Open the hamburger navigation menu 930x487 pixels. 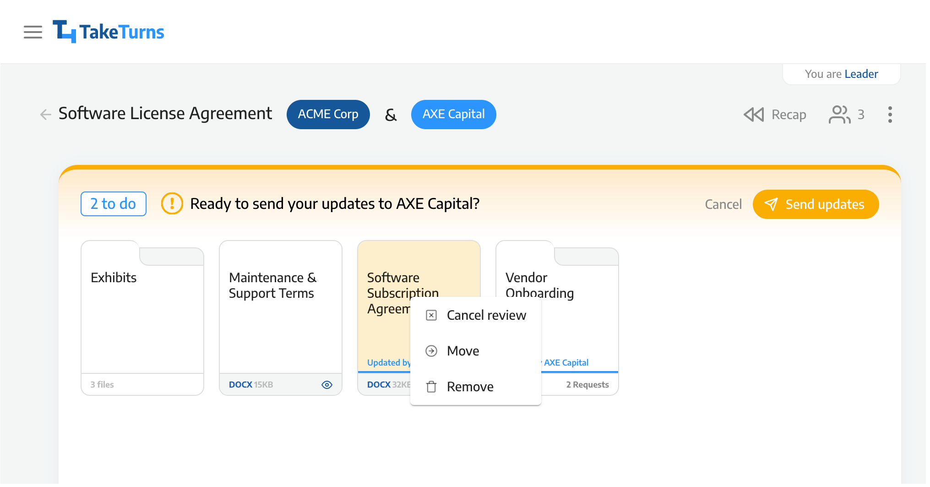pyautogui.click(x=33, y=32)
